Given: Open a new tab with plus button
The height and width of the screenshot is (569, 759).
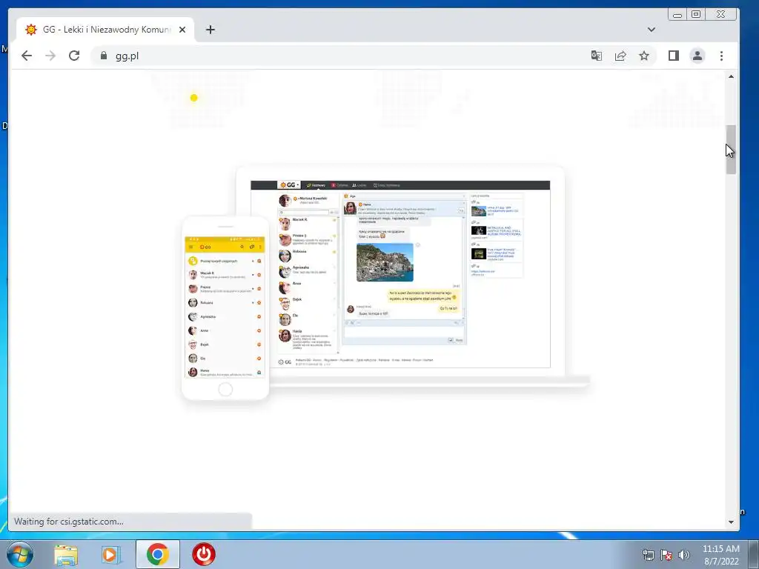Looking at the screenshot, I should tap(210, 30).
